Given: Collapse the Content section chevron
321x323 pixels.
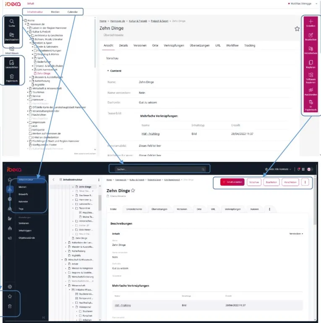Looking at the screenshot, I should click(108, 70).
